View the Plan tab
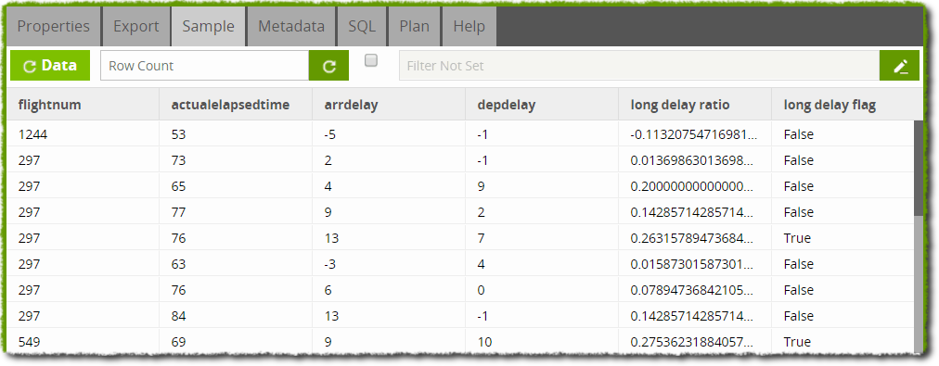Viewport: 939px width, 366px height. point(415,26)
